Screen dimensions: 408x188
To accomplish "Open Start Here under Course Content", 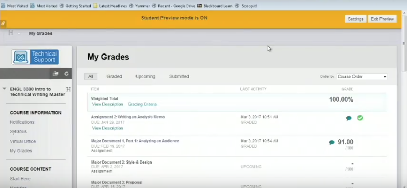I will pos(20,179).
